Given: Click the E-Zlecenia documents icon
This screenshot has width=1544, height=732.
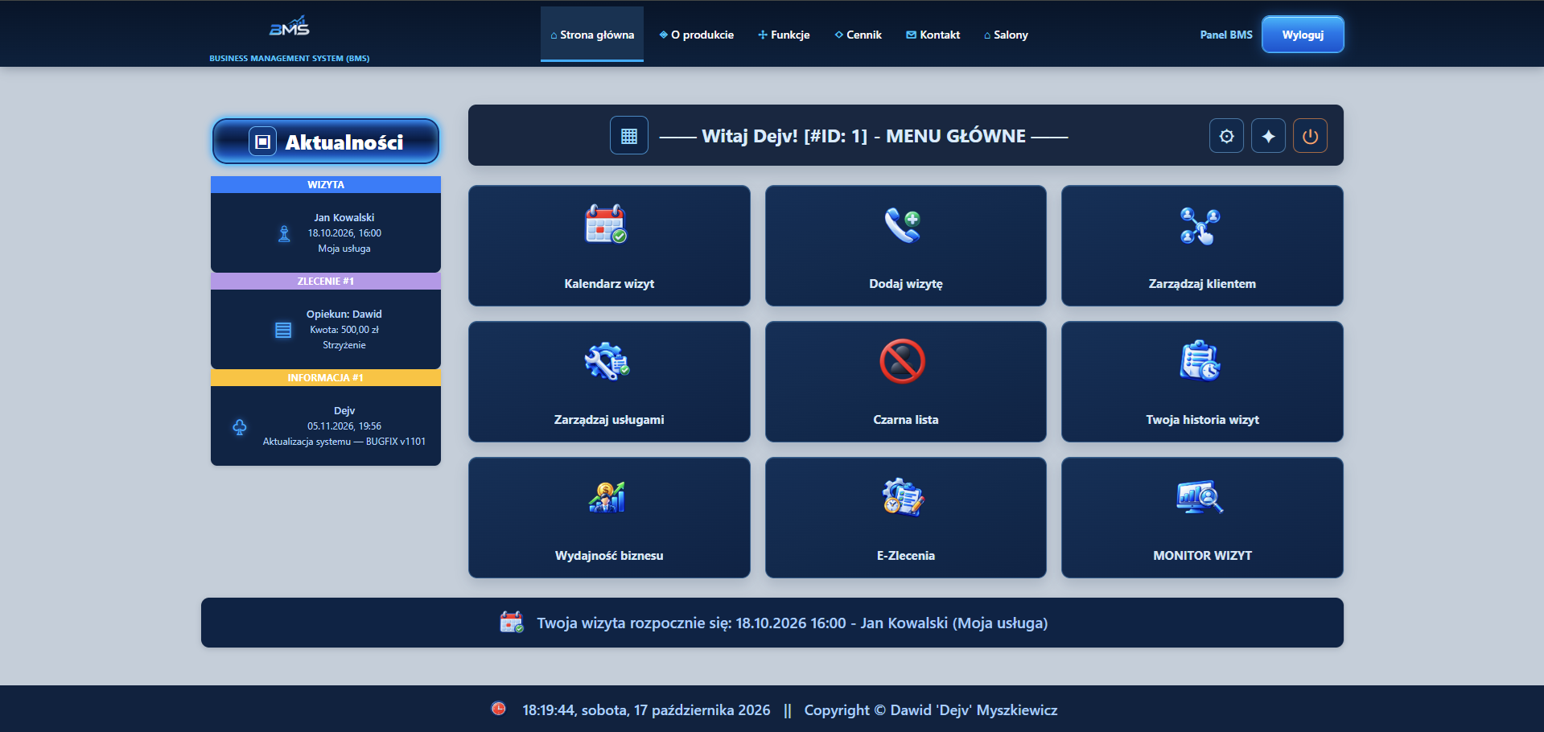Looking at the screenshot, I should pos(903,497).
